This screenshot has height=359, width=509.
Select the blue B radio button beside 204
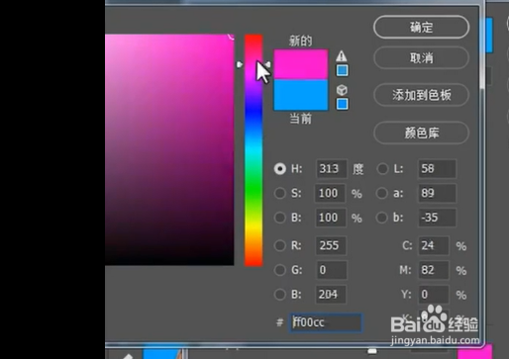(280, 295)
